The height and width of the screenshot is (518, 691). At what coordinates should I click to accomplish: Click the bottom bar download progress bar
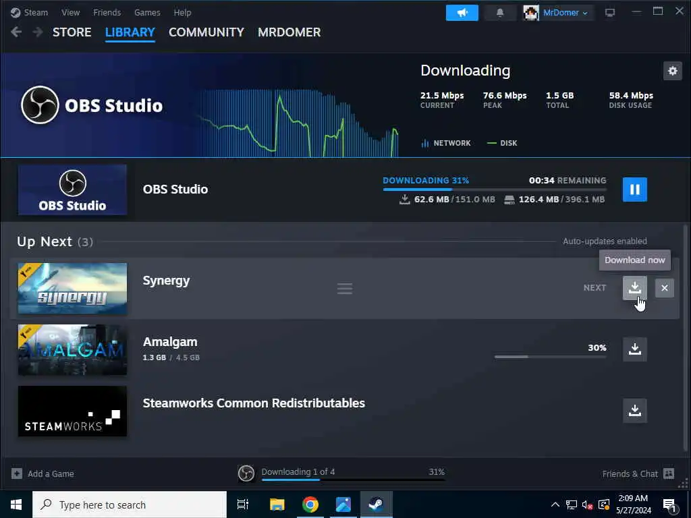point(353,480)
